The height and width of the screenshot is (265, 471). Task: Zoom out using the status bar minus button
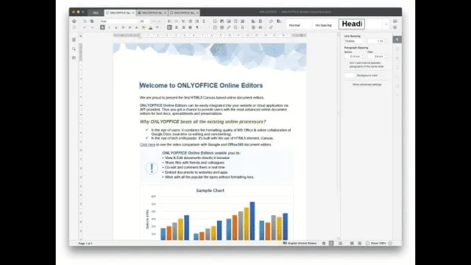pos(367,244)
